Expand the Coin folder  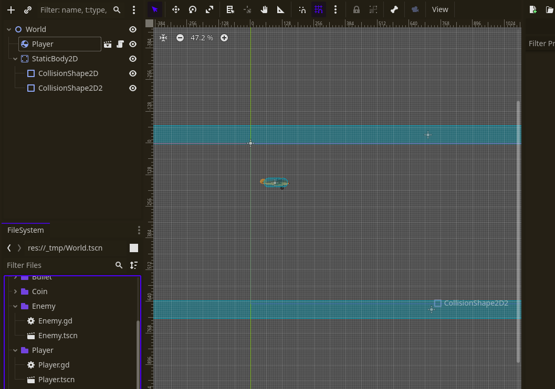click(x=15, y=291)
